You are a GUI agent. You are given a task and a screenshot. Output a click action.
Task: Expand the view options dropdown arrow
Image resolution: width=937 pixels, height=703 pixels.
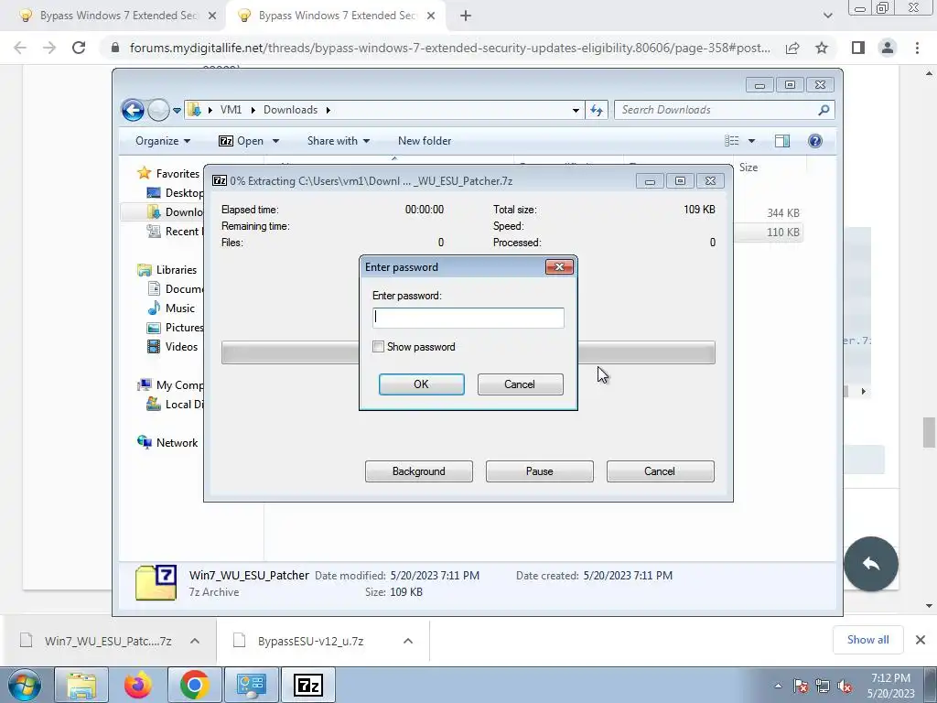coord(752,141)
